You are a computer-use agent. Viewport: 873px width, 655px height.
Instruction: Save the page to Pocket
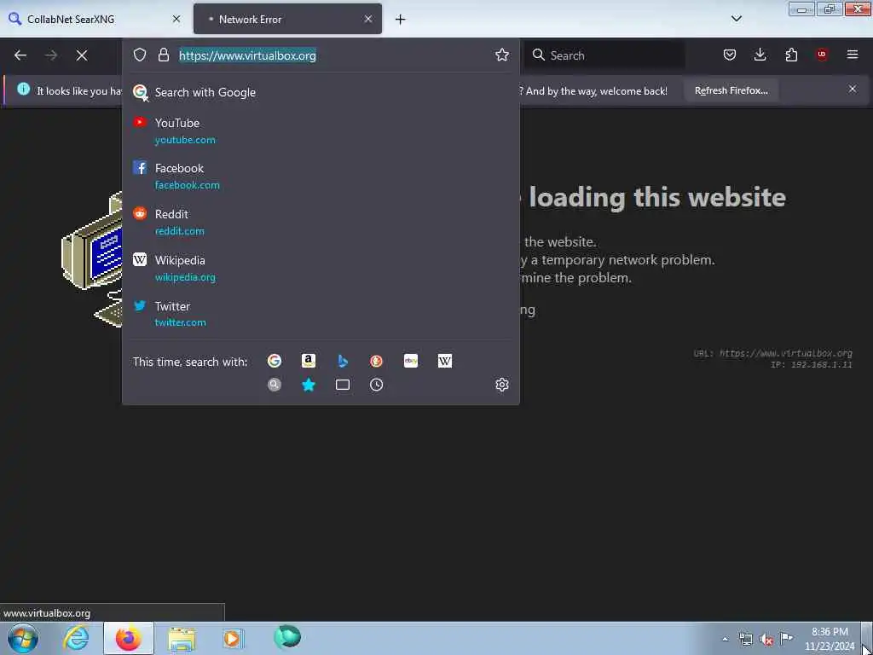(730, 55)
